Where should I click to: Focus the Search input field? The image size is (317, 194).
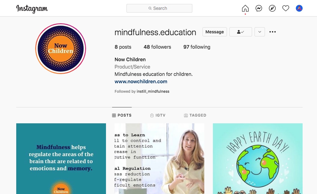[x=159, y=8]
